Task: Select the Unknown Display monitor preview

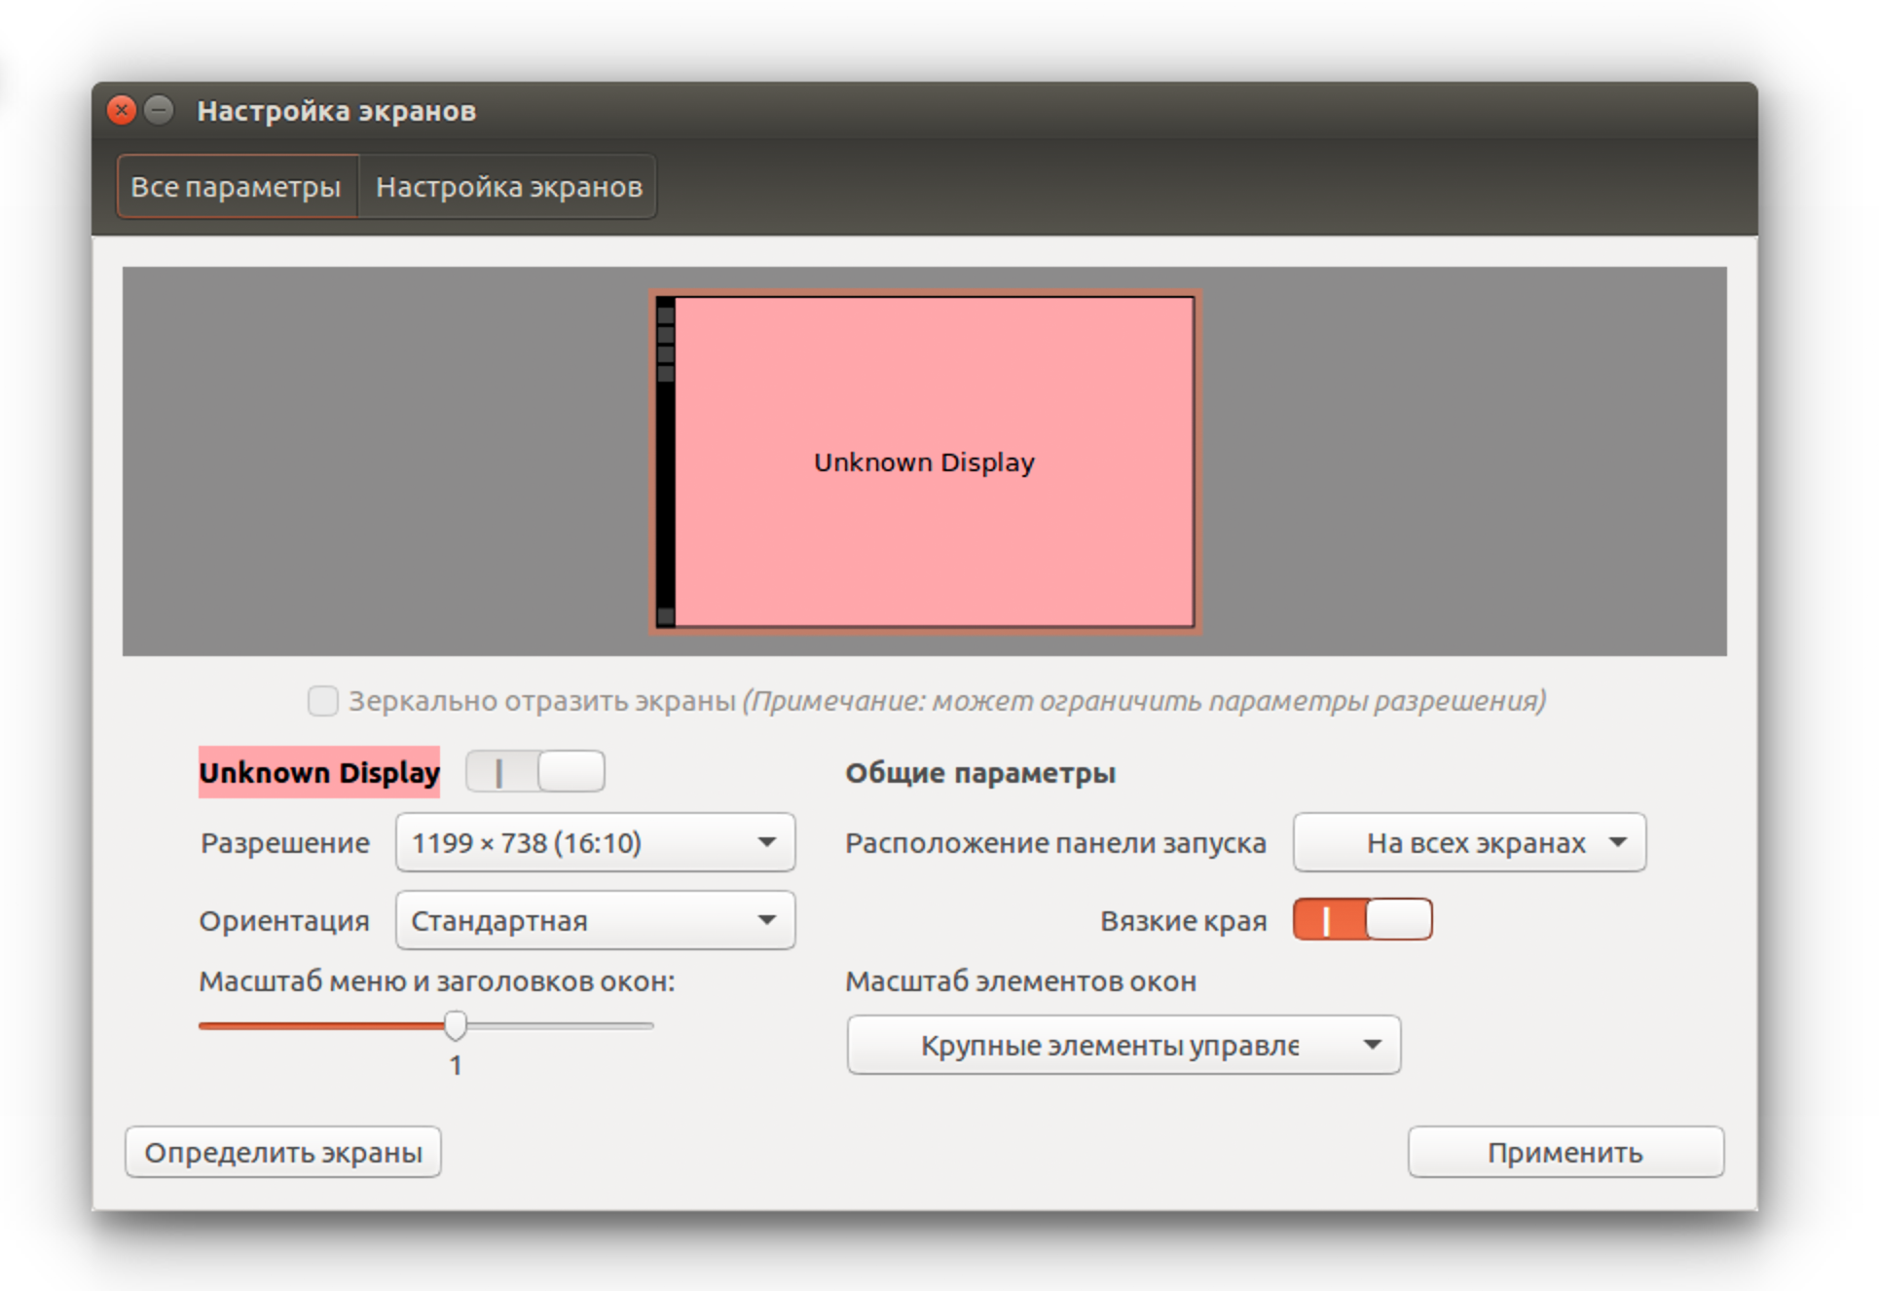Action: tap(925, 461)
